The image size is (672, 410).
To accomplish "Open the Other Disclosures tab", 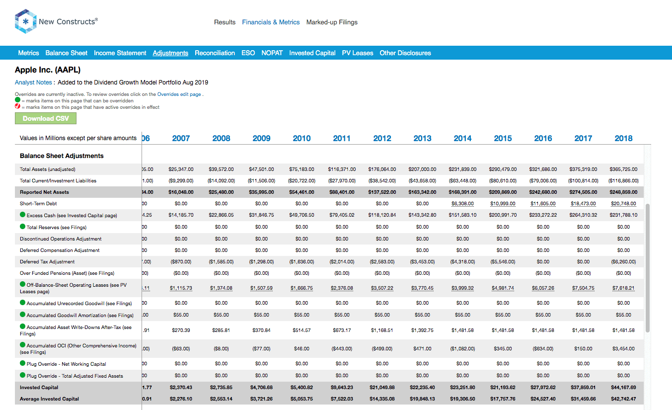I will 405,53.
